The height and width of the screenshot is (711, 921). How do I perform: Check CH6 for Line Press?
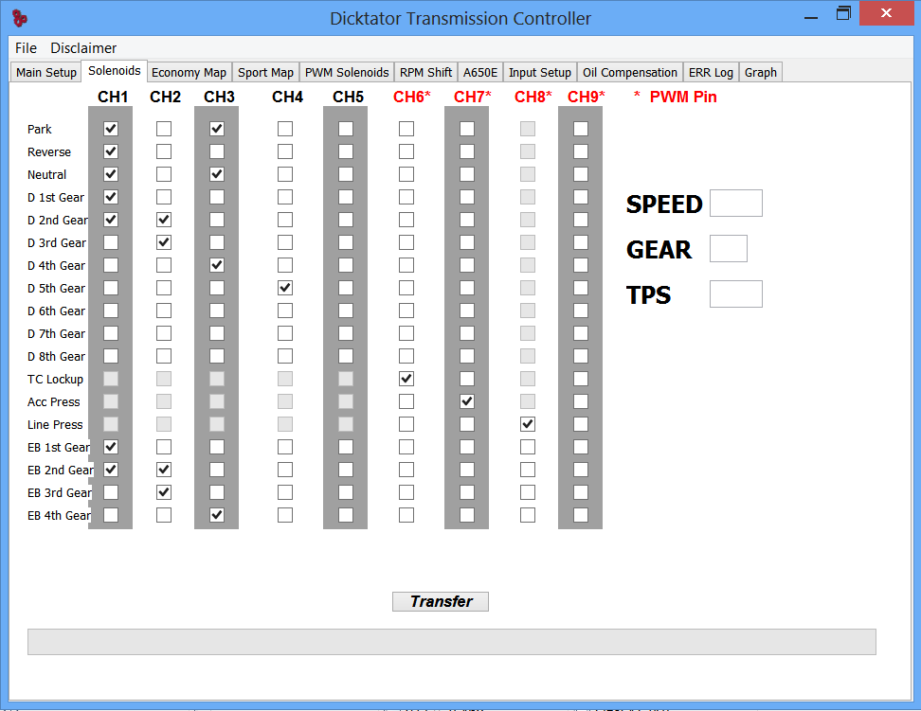(x=406, y=424)
